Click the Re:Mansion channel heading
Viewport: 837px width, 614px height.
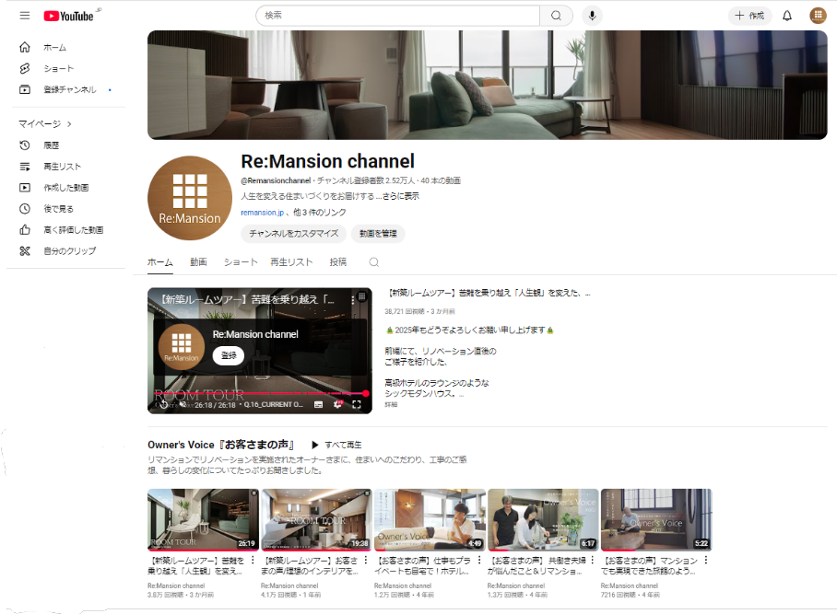pos(328,161)
